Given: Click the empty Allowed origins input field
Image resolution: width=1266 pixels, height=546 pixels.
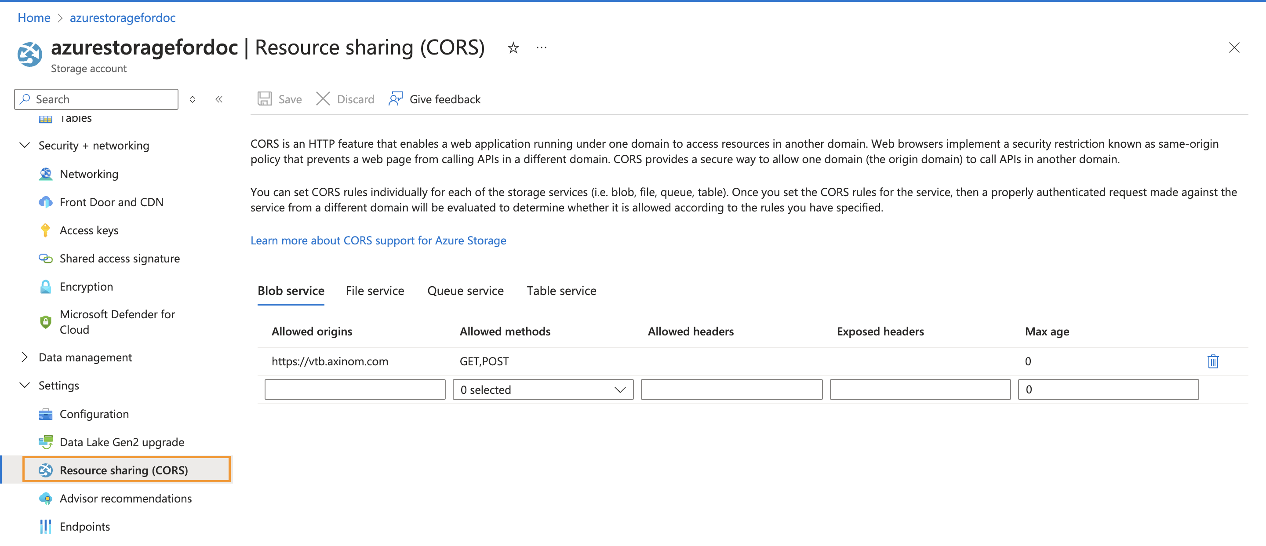Looking at the screenshot, I should (354, 390).
